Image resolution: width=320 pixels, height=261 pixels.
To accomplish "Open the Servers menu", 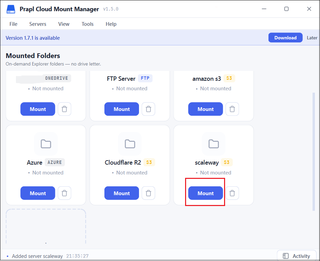I will [38, 24].
